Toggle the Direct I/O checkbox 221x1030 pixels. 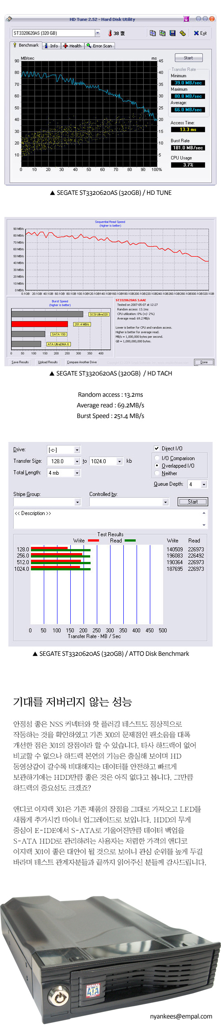(156, 448)
